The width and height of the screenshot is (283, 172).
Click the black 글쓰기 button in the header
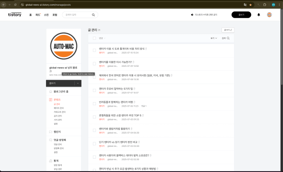[x=241, y=15]
